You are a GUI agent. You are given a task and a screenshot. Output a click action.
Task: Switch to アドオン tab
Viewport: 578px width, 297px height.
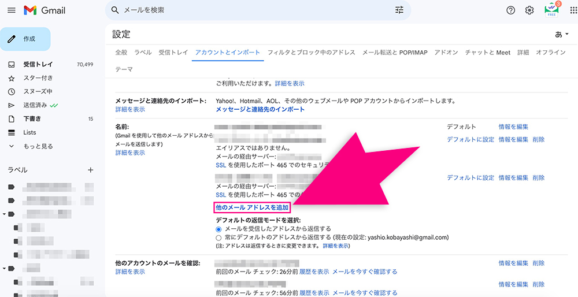click(446, 53)
